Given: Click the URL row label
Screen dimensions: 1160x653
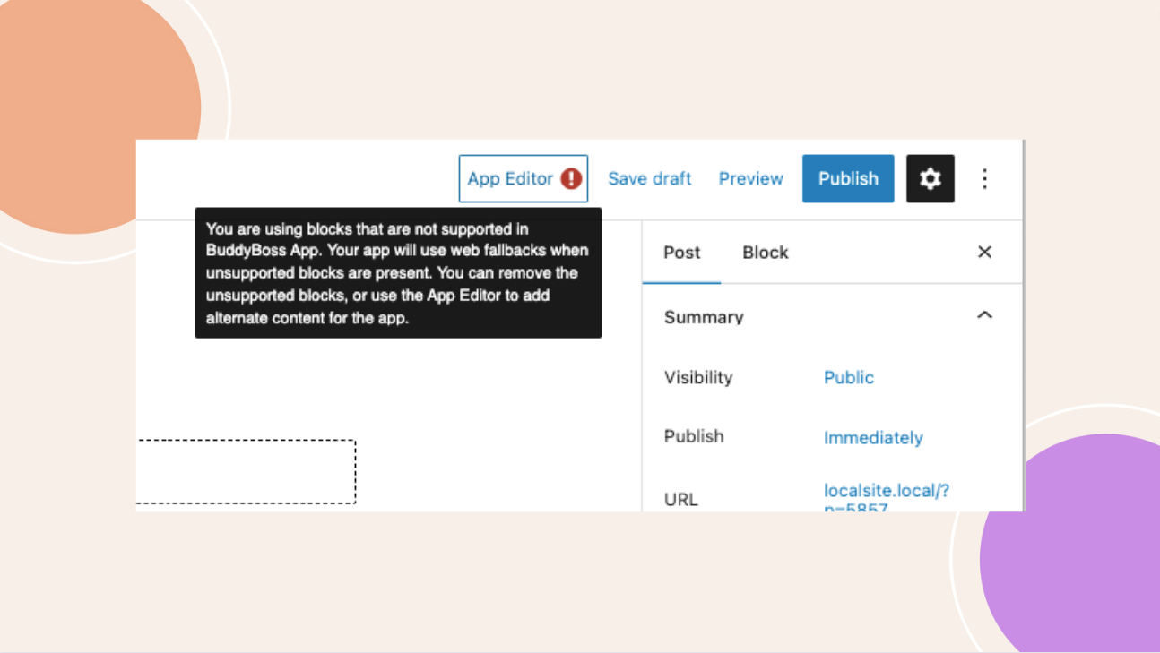Looking at the screenshot, I should (x=680, y=499).
